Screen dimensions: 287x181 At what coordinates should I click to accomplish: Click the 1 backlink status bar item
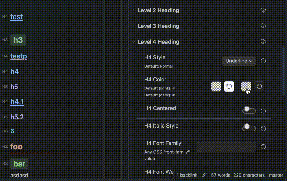[x=187, y=175]
